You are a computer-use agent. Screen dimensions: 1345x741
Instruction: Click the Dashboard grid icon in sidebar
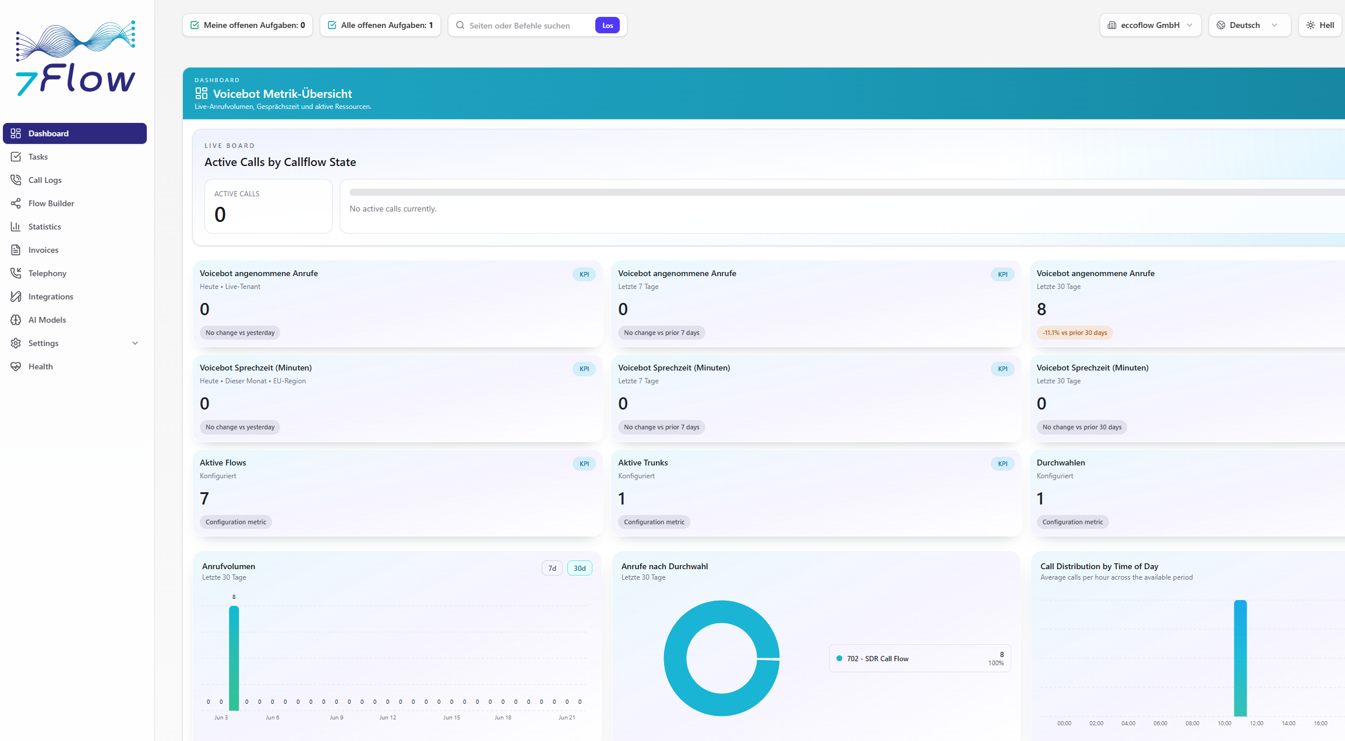16,133
